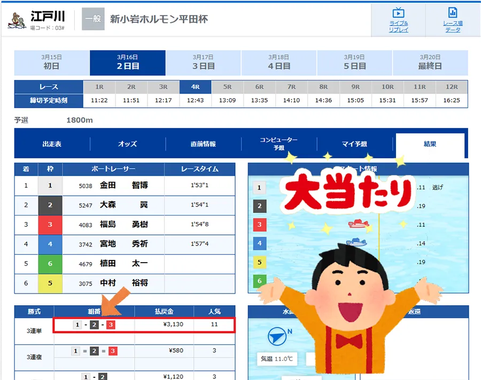This screenshot has width=481, height=380.
Task: Click the 3連単 1-2-3 combination row
Action: tap(144, 324)
